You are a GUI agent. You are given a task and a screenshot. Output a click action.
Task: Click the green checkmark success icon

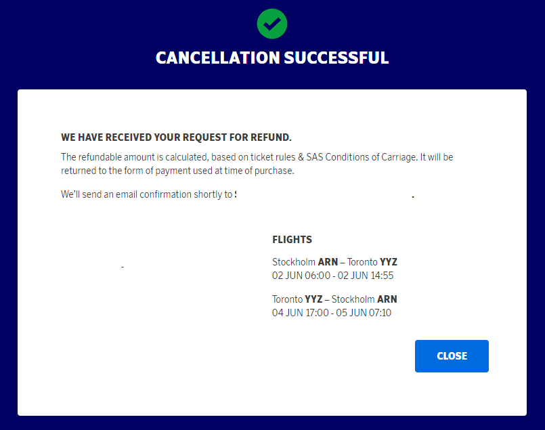tap(272, 24)
